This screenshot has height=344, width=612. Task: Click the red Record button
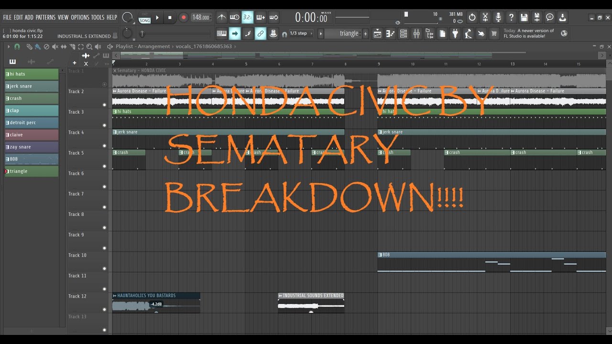point(183,18)
